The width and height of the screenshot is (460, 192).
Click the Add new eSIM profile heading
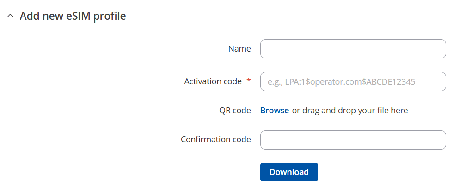point(73,16)
